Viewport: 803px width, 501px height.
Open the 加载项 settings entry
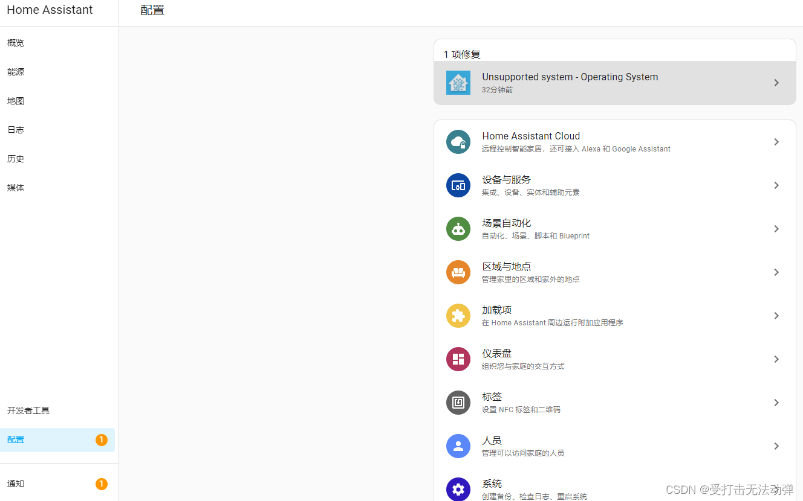coord(615,316)
